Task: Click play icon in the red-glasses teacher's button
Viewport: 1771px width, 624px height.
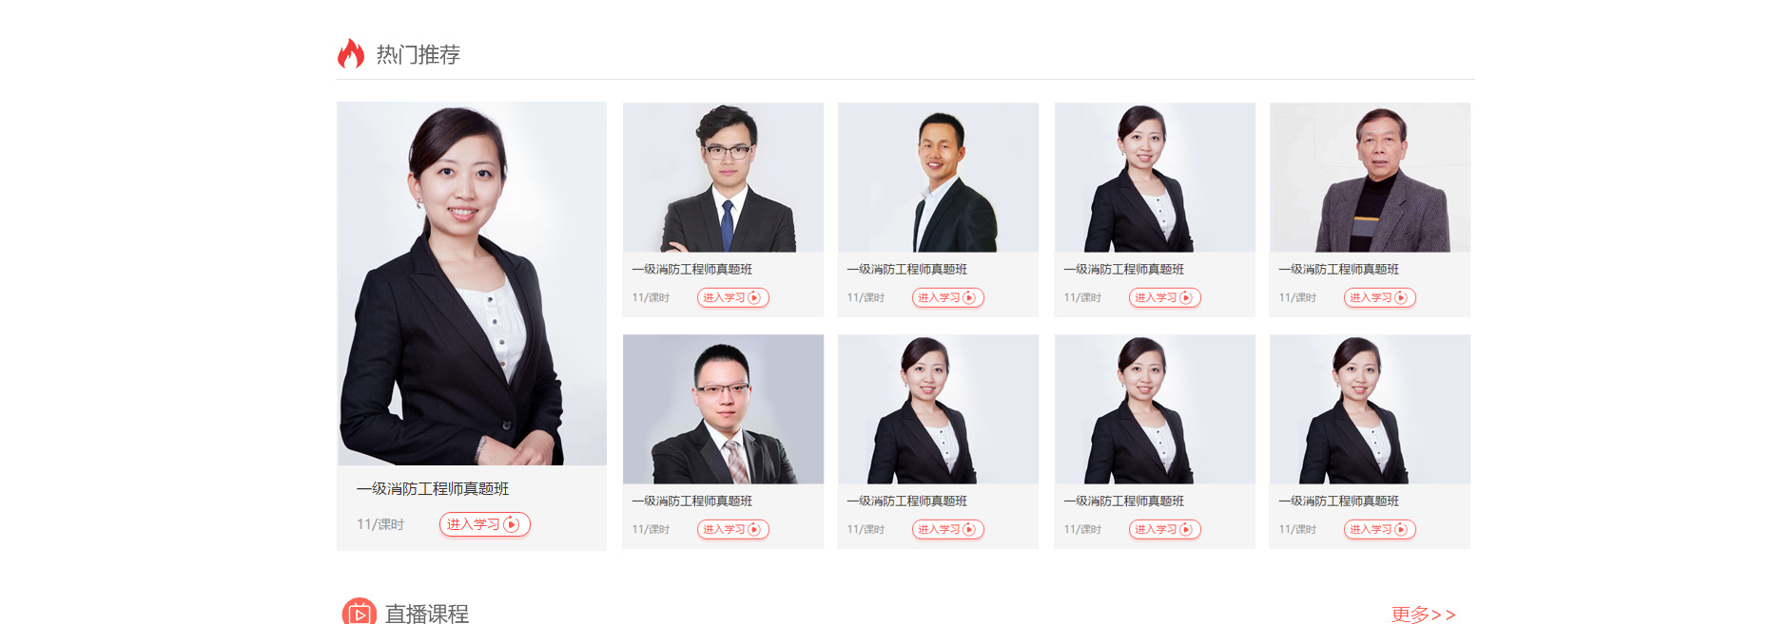Action: (754, 529)
